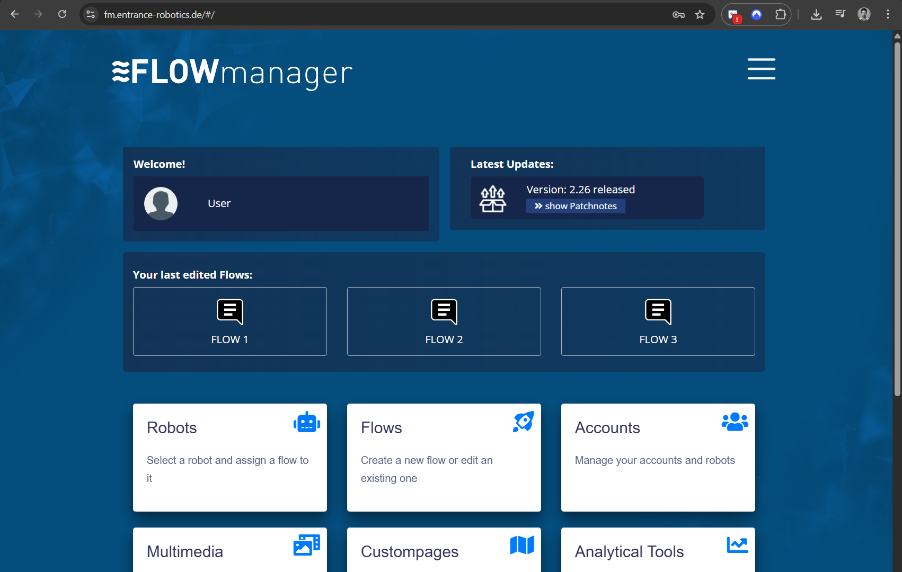Image resolution: width=902 pixels, height=572 pixels.
Task: Click the Multimedia photo-video icon
Action: [x=306, y=545]
